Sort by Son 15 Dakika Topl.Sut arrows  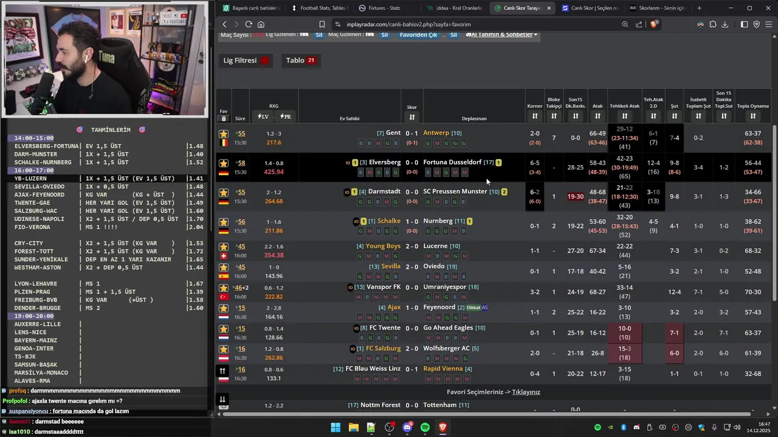[x=724, y=116]
